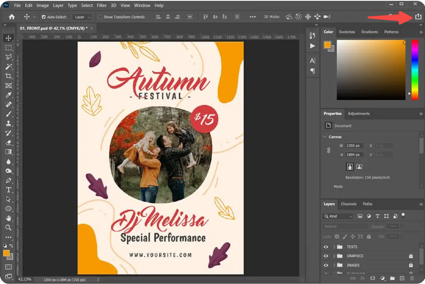425x284 pixels.
Task: Open the layer styles fx menu
Action: [x=363, y=278]
